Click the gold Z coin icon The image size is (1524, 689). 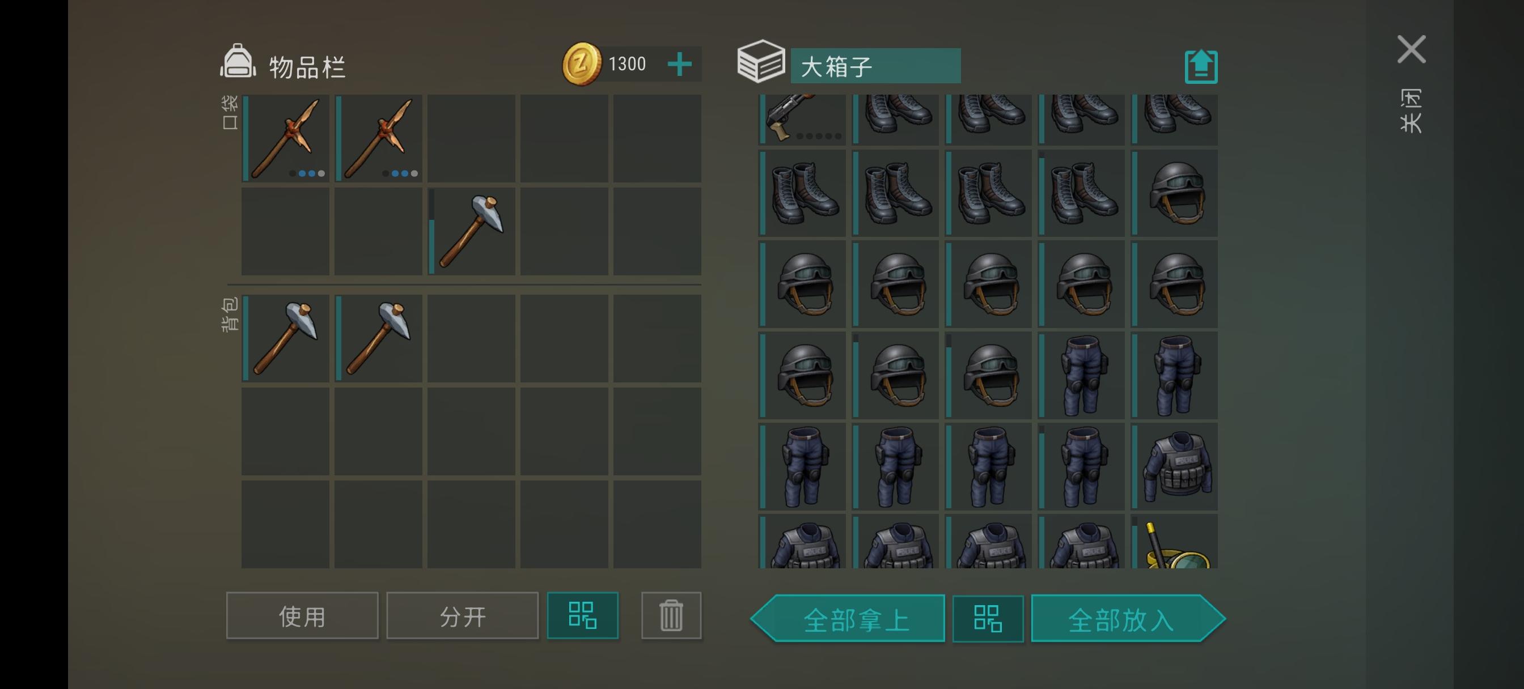point(581,64)
